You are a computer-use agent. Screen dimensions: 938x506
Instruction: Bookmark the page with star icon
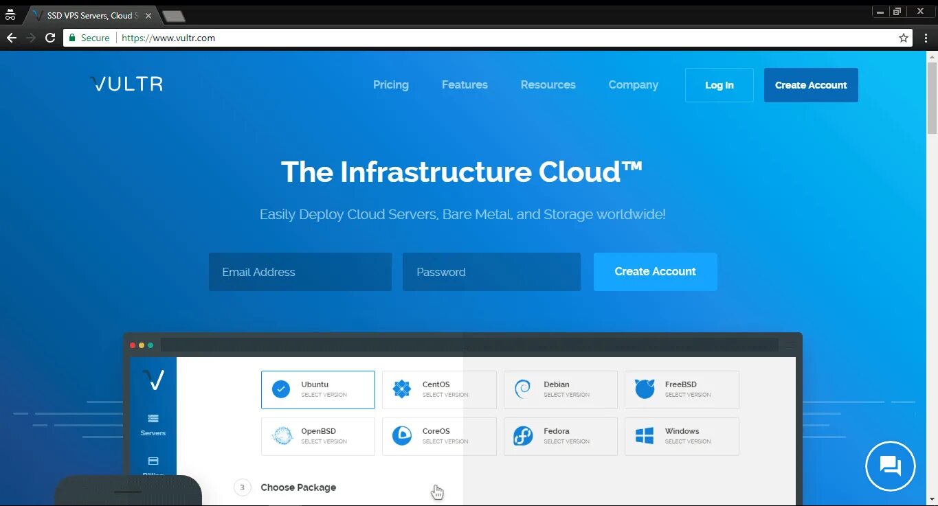pos(904,38)
